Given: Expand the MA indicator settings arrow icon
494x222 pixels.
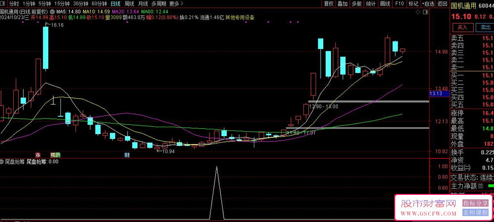Looking at the screenshot, I should click(x=52, y=12).
